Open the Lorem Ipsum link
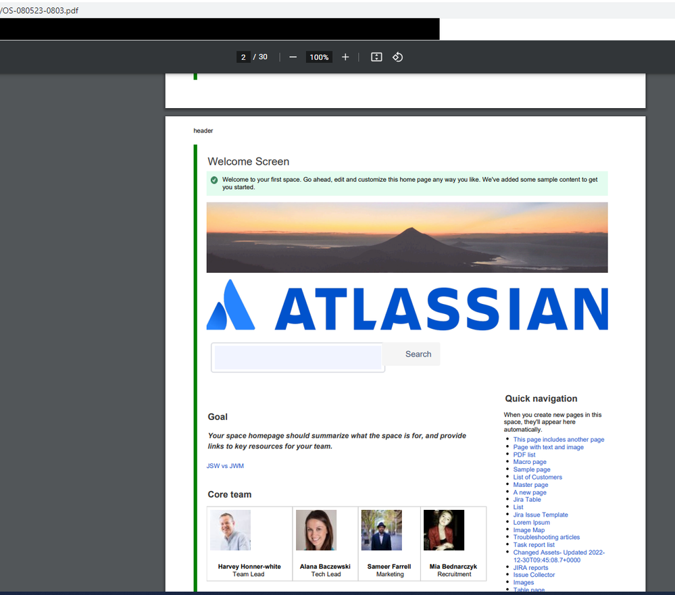 [531, 522]
